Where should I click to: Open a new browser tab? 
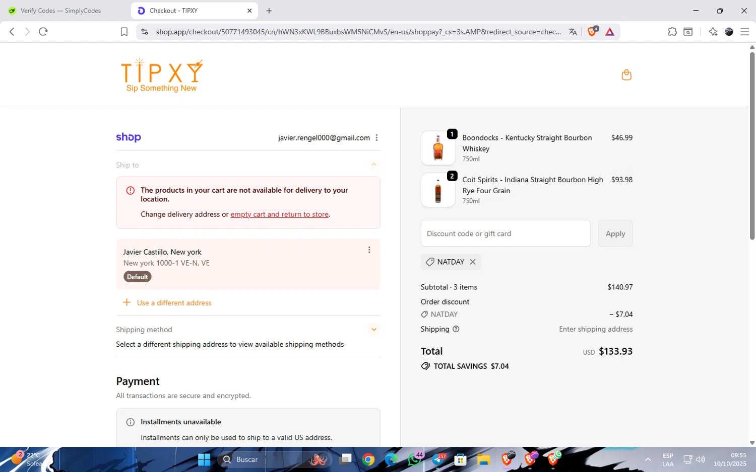tap(269, 11)
